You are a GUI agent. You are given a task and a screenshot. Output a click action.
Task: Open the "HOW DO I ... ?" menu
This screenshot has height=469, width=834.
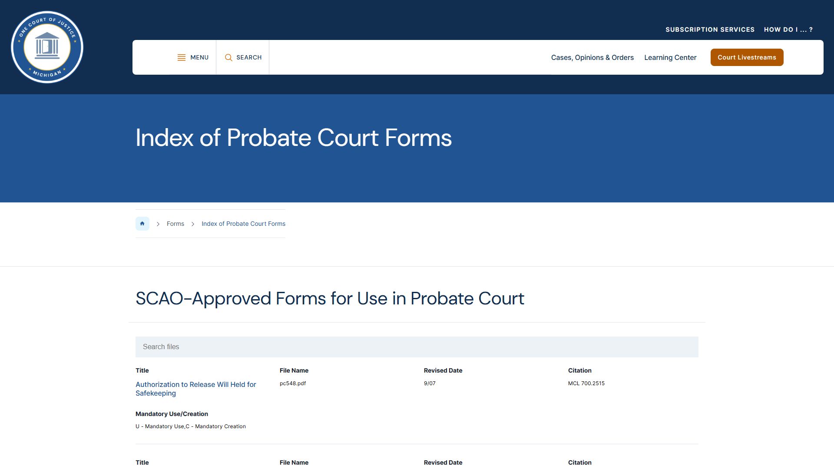[x=788, y=29]
